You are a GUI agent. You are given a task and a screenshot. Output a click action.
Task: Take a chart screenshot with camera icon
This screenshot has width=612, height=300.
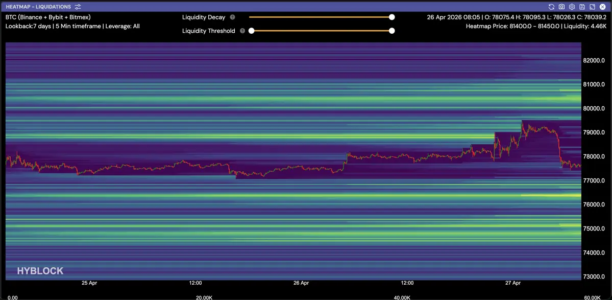click(561, 7)
